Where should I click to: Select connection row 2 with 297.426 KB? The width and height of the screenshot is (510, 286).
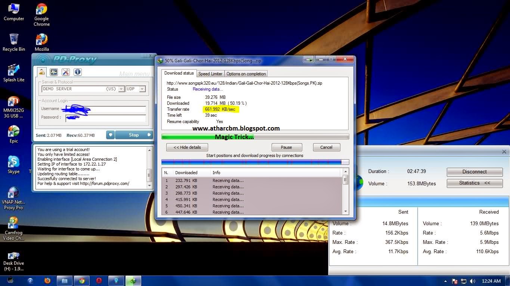[x=252, y=187]
